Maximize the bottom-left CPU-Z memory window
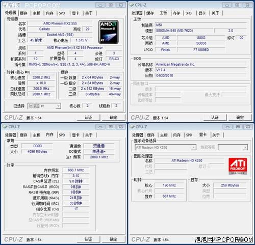The image size is (255, 245). click(111, 127)
